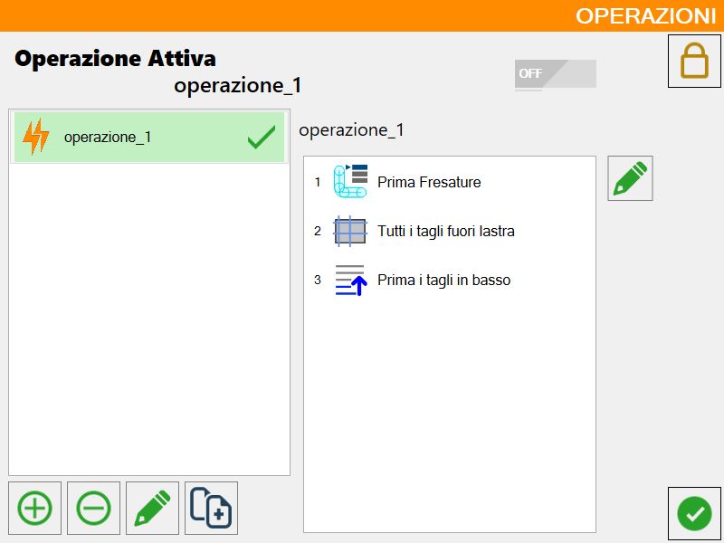Screen dimensions: 724x543
Task: Select the Tutti i tagli fuori lastra icon
Action: coord(350,231)
